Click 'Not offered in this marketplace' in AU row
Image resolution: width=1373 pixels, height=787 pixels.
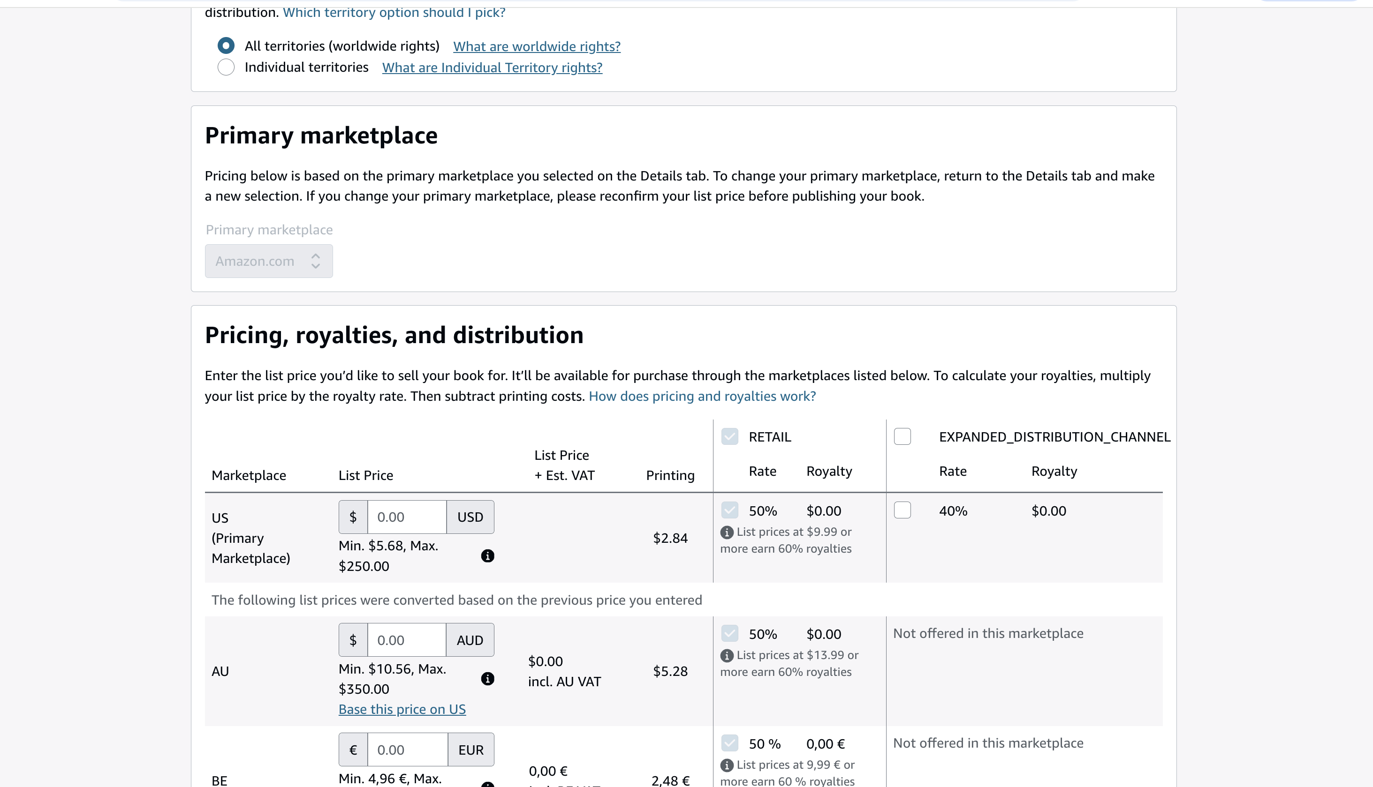(988, 634)
